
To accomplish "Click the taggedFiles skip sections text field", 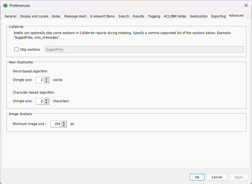I will point(144,49).
